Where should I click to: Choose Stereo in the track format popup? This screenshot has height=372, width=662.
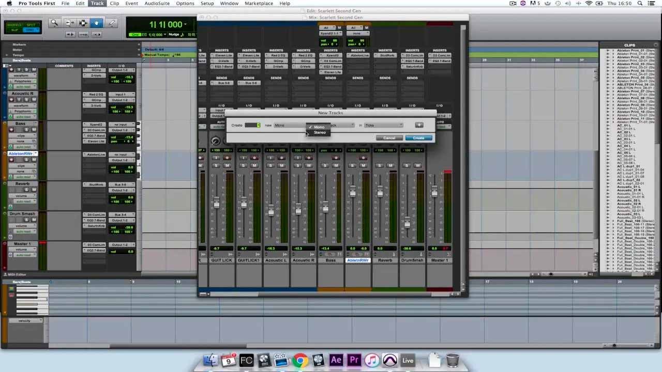(x=320, y=133)
